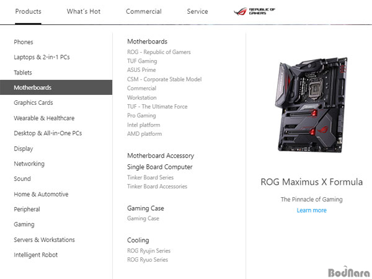Select the highlighted Motherboards category
372x279 pixels.
click(56, 87)
